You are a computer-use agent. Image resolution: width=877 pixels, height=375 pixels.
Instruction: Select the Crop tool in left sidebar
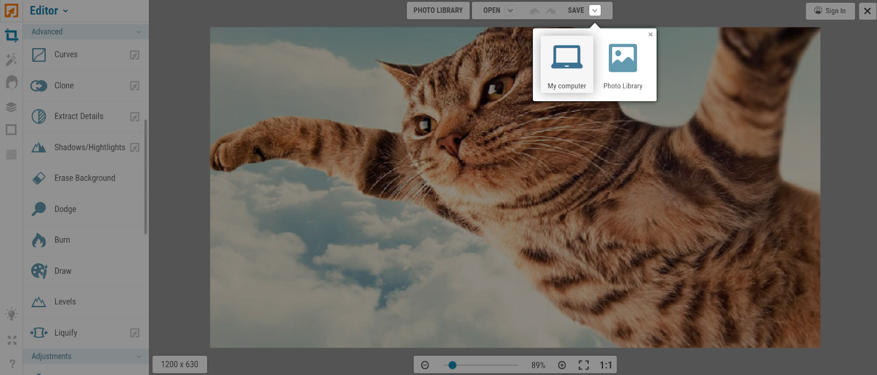tap(12, 36)
